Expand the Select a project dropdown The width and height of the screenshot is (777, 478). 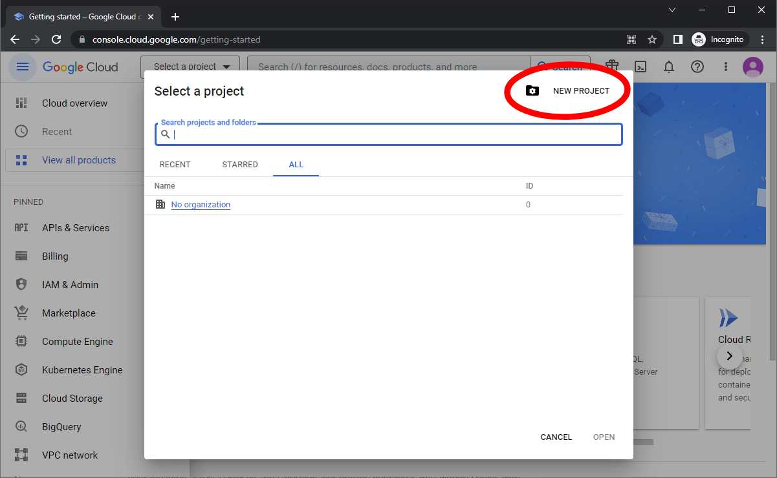point(191,67)
